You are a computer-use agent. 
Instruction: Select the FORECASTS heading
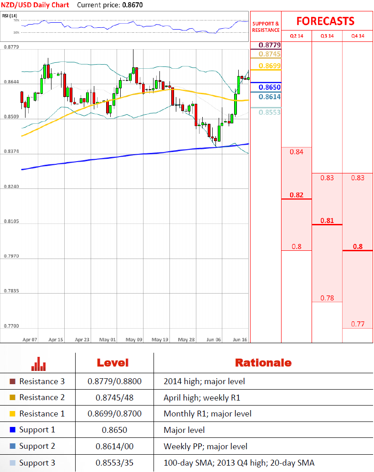[x=325, y=21]
